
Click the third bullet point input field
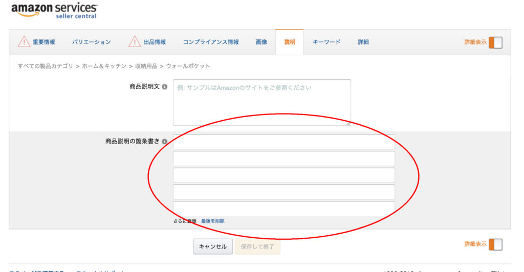[x=283, y=175]
